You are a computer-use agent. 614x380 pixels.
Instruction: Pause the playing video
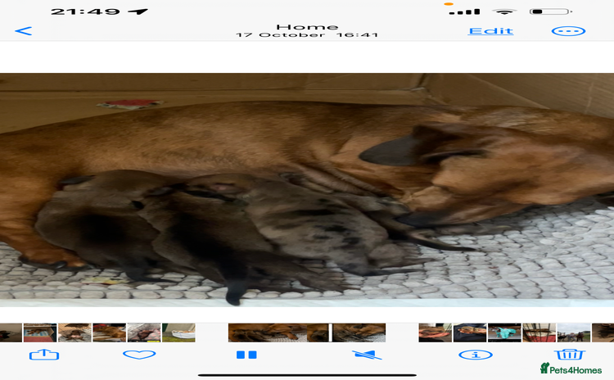point(246,355)
